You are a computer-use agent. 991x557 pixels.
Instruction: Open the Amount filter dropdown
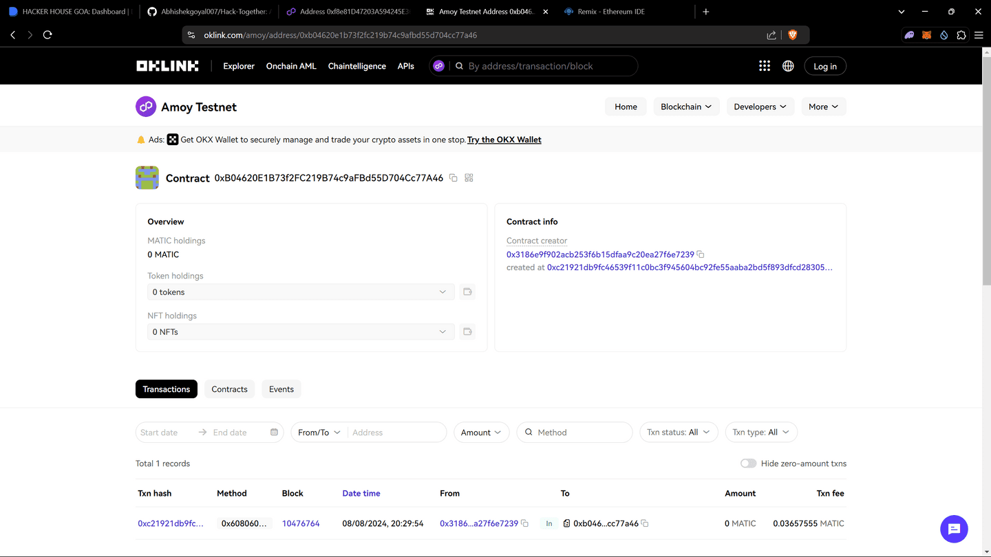point(482,433)
